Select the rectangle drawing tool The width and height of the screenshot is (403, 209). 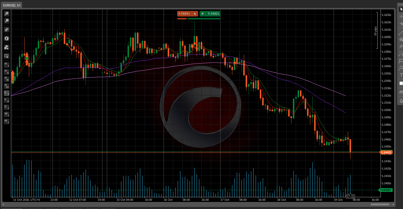click(401, 61)
